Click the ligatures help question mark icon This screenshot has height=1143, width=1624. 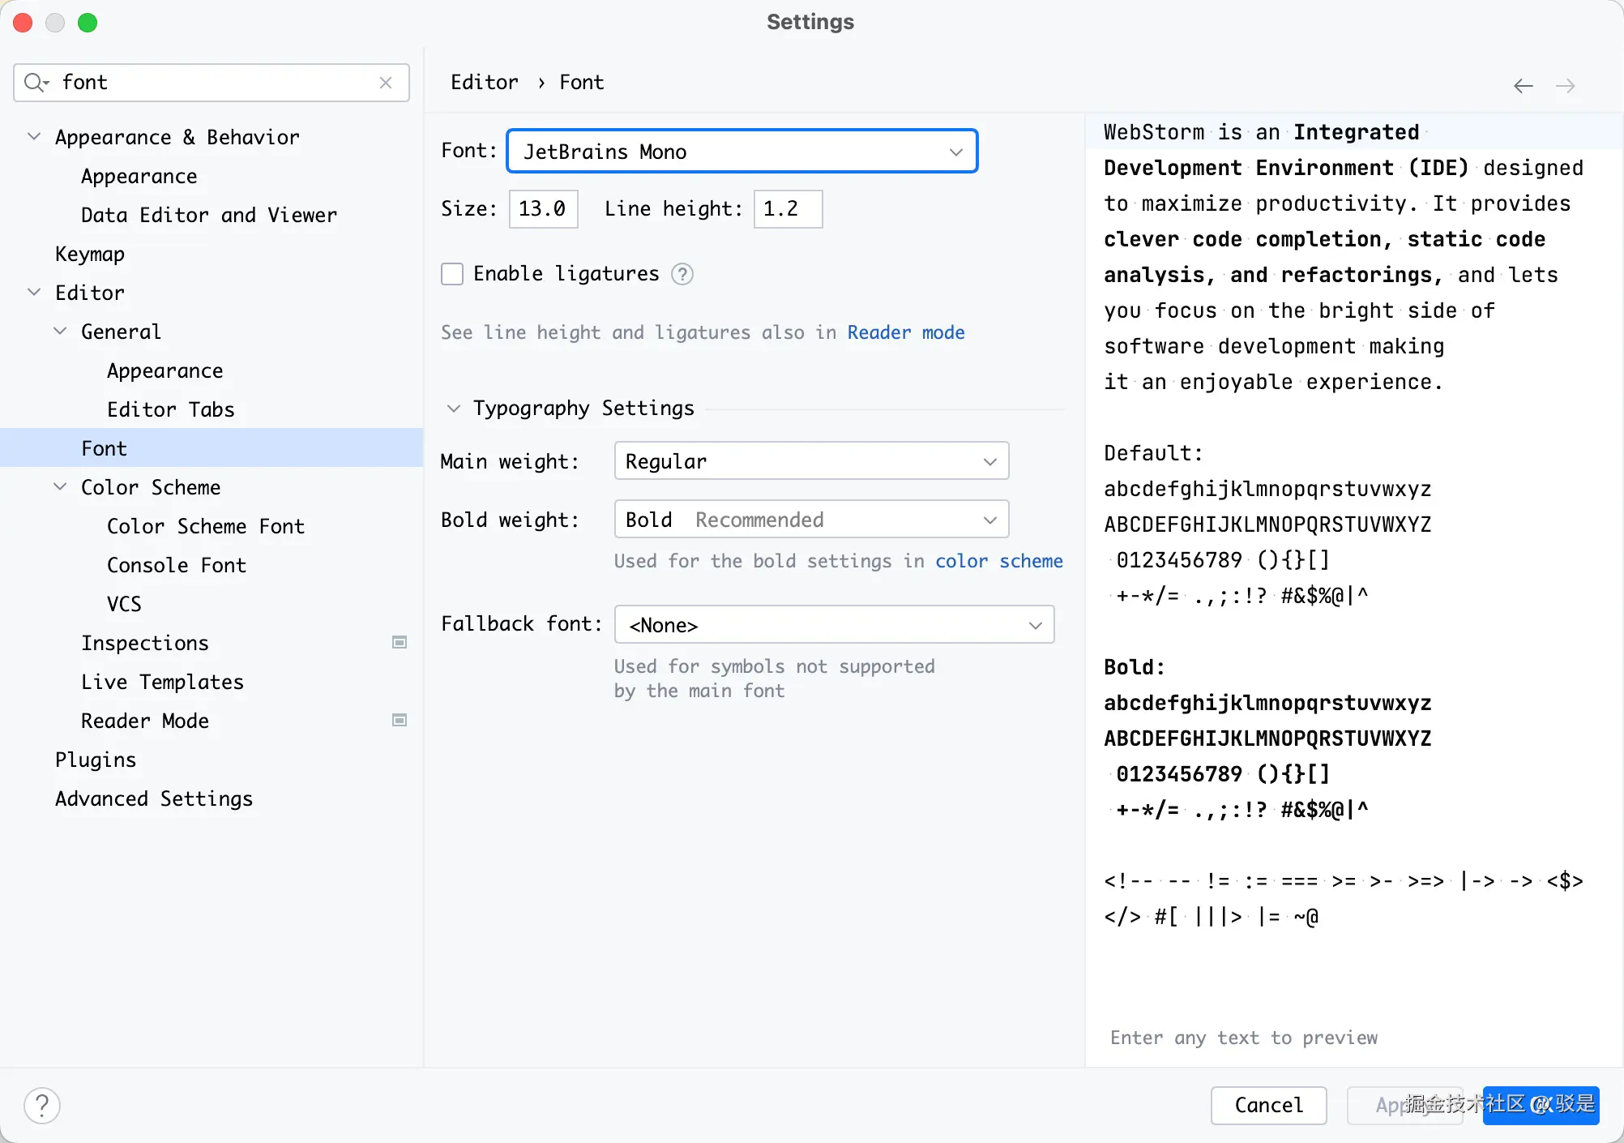pyautogui.click(x=682, y=275)
